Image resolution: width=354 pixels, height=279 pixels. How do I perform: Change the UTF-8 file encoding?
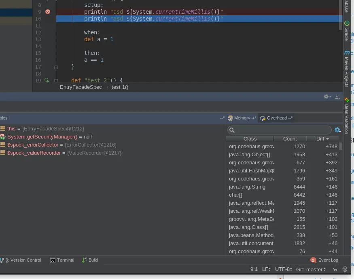point(284,269)
